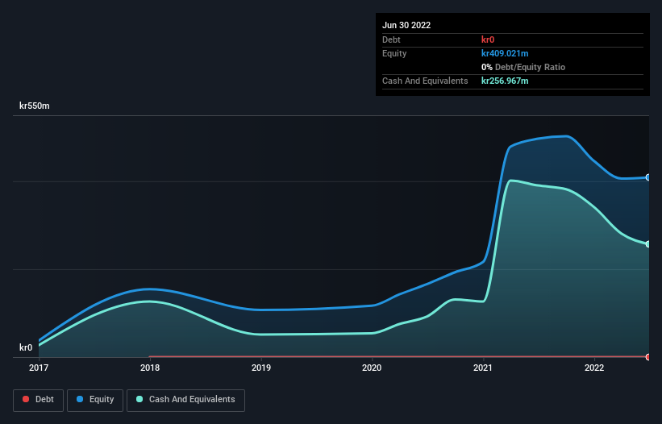Image resolution: width=662 pixels, height=424 pixels.
Task: Click the Jun 30 2022 tooltip date
Action: (x=406, y=25)
